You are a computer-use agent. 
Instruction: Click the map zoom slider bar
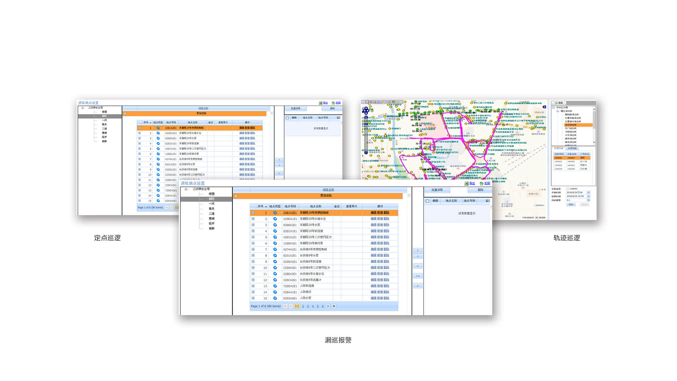click(x=366, y=136)
